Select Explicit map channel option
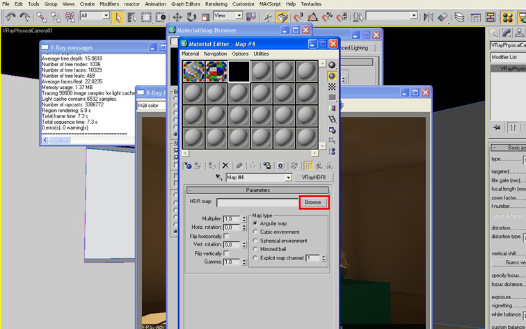Screen dimensions: 526x329 click(255, 258)
